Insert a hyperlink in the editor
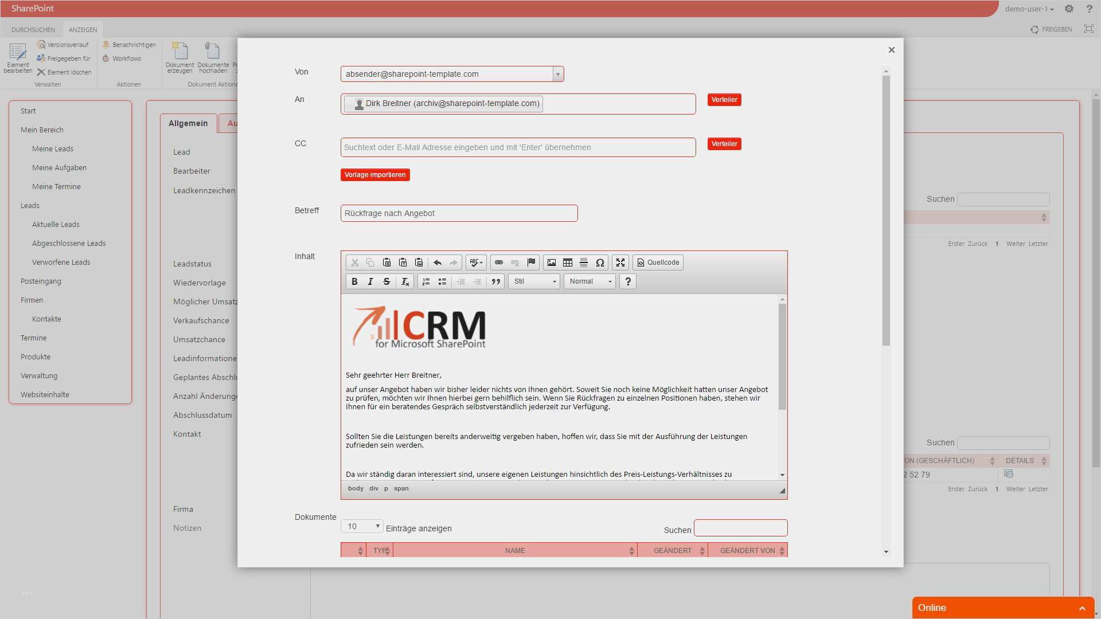Image resolution: width=1101 pixels, height=619 pixels. (x=498, y=263)
